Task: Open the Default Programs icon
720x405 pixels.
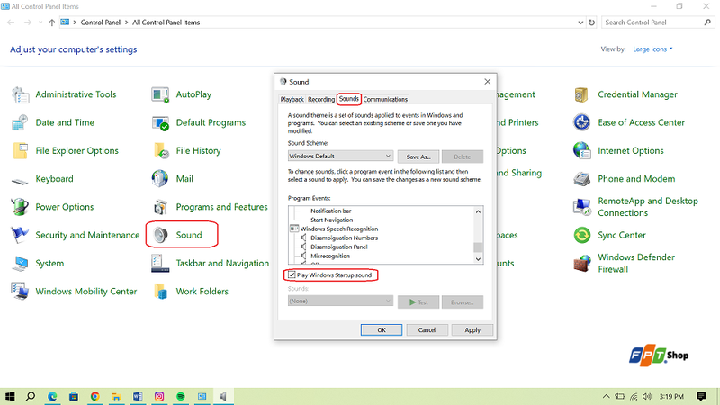Action: coord(160,122)
